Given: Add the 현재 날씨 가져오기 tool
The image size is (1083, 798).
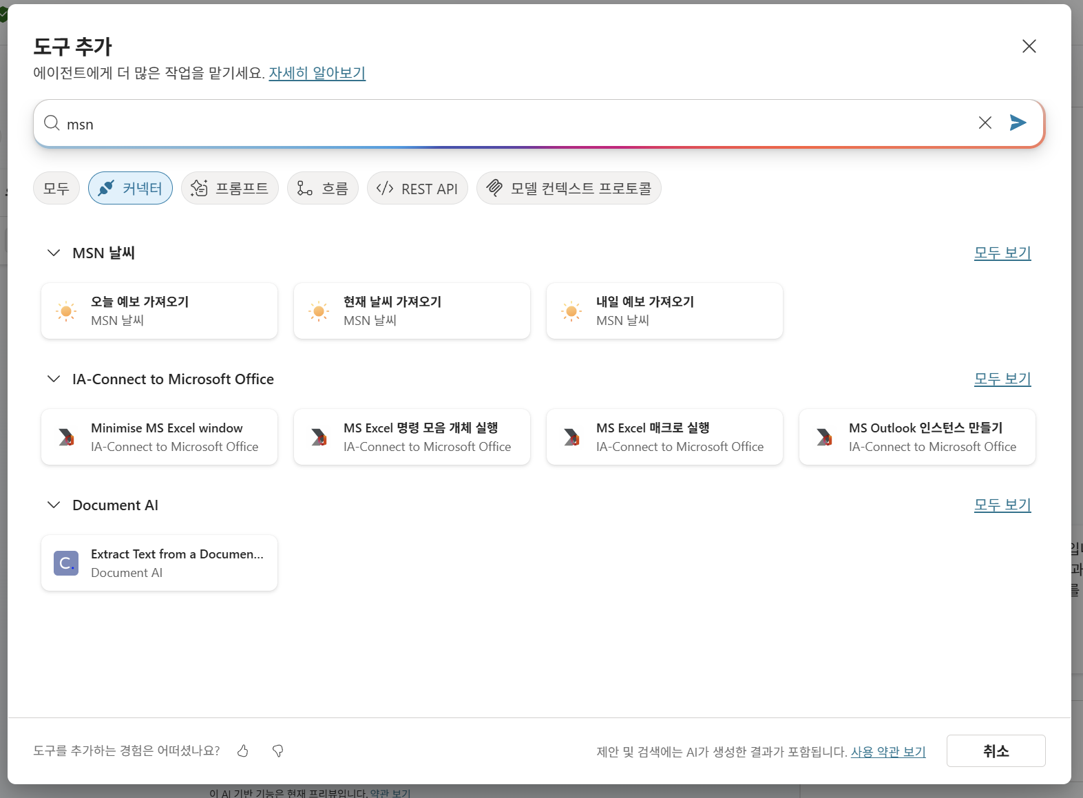Looking at the screenshot, I should 412,311.
